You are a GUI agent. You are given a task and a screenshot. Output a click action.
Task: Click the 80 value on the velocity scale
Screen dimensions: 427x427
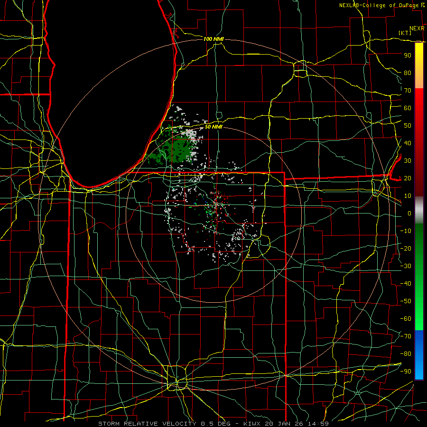pyautogui.click(x=408, y=73)
